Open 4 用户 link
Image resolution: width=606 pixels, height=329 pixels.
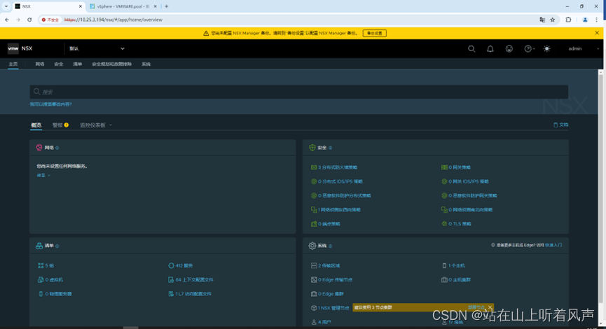click(324, 322)
